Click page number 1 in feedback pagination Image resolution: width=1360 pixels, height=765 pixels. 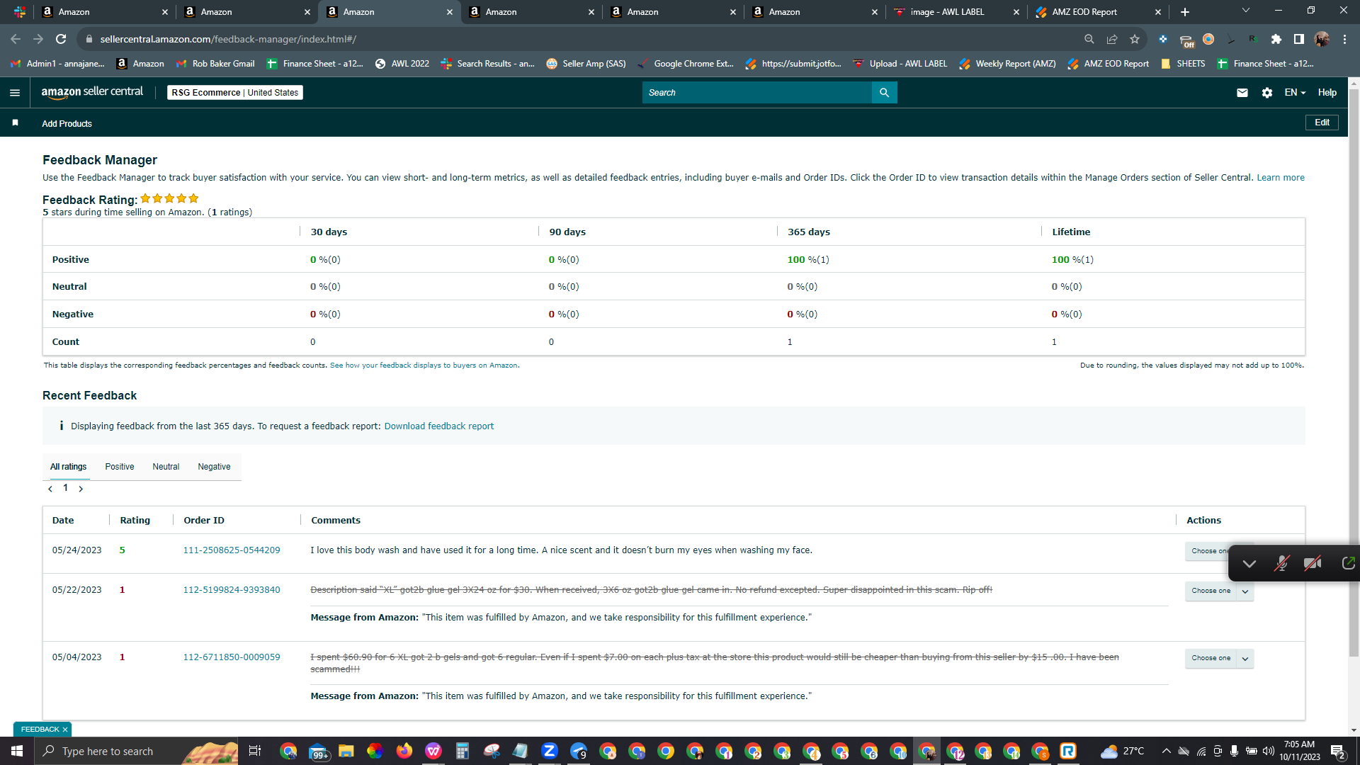(65, 488)
